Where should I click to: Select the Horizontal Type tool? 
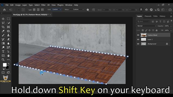(x=3, y=51)
